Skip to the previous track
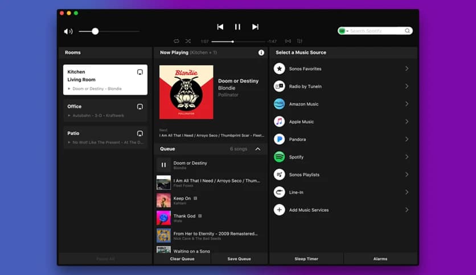The width and height of the screenshot is (476, 275). [220, 27]
